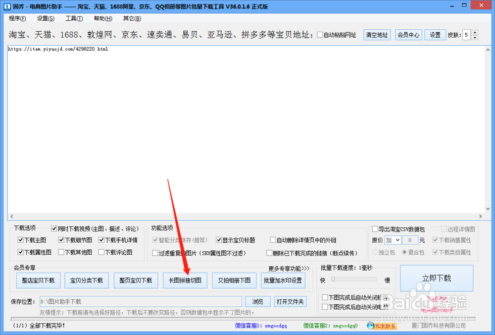Click the vertical scrollbar down arrow
This screenshot has width=495, height=335.
point(488,209)
